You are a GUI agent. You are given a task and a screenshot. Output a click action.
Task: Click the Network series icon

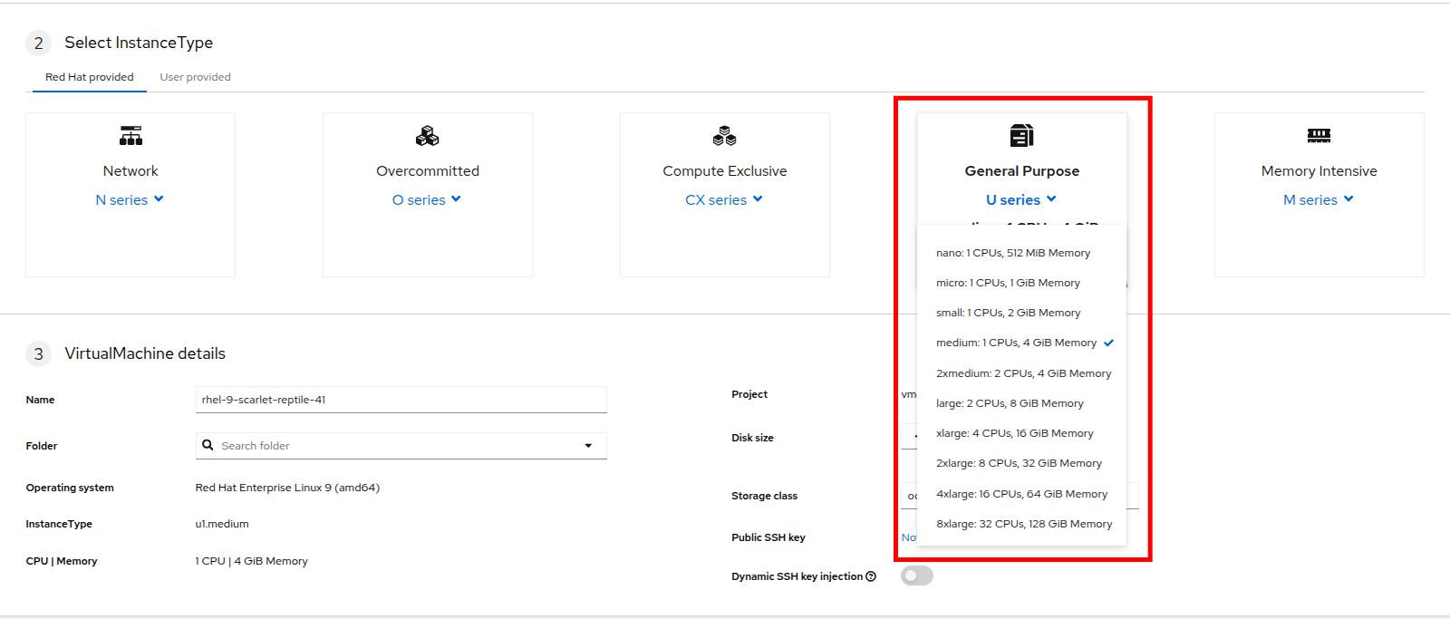tap(130, 136)
